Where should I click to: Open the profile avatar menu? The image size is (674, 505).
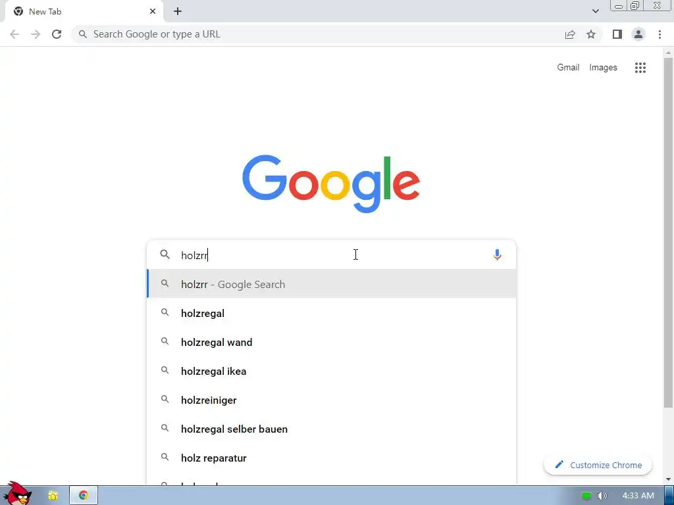point(638,34)
